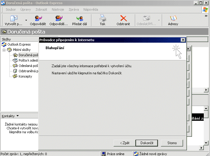Screen dimensions: 210x156
Task: Maximize the Outlook Express window
Action: tap(201, 3)
